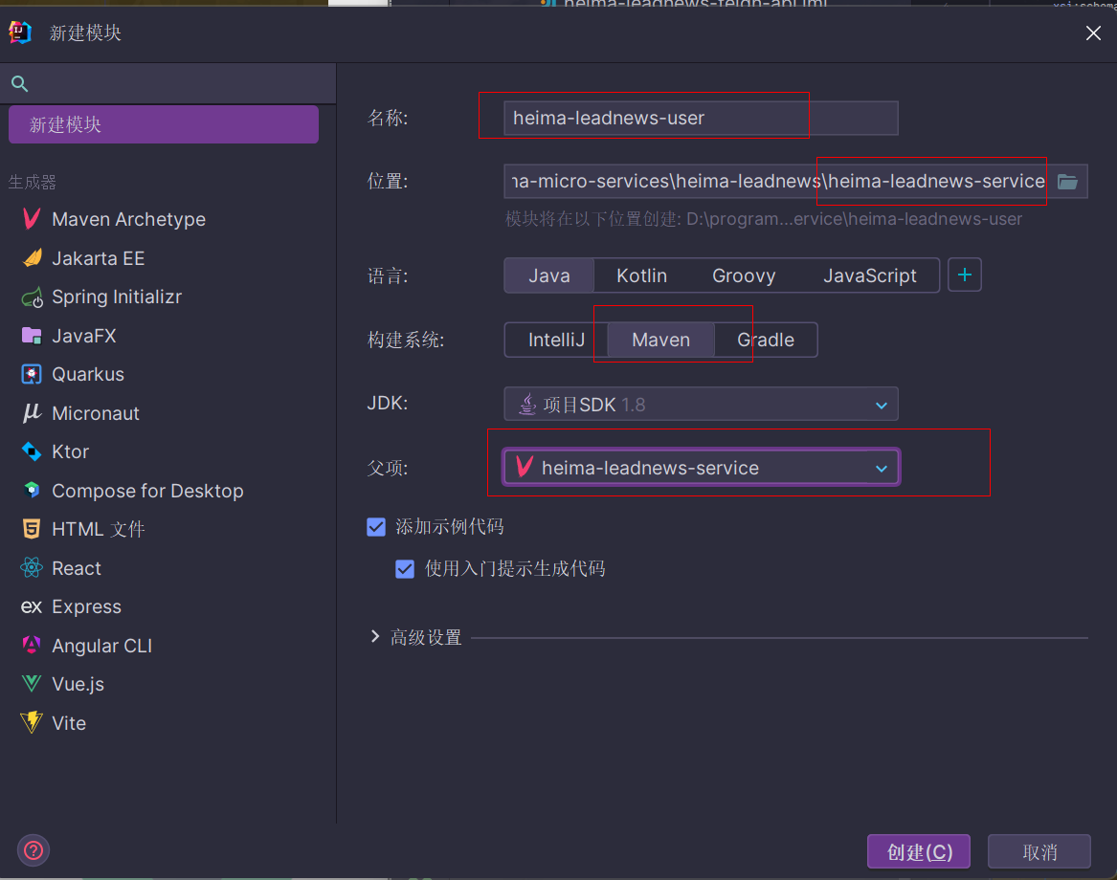Image resolution: width=1117 pixels, height=880 pixels.
Task: Click the Maven icon in the parent field
Action: 525,467
